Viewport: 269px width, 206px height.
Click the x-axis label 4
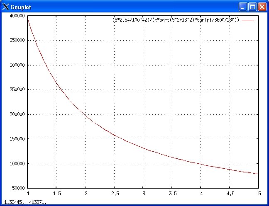pyautogui.click(x=202, y=194)
